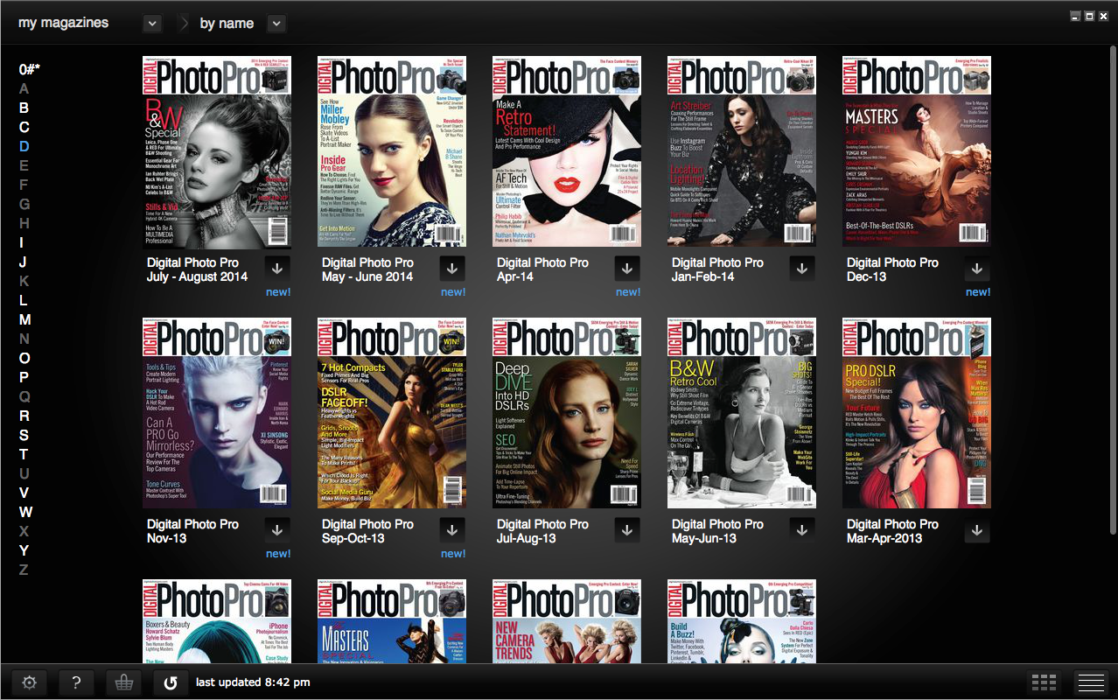Jump to letter J in index
The width and height of the screenshot is (1118, 700).
[24, 262]
